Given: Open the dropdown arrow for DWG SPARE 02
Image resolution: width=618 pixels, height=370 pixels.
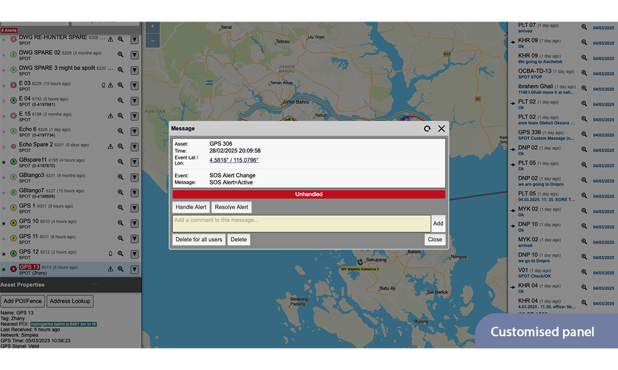Looking at the screenshot, I should click(135, 55).
